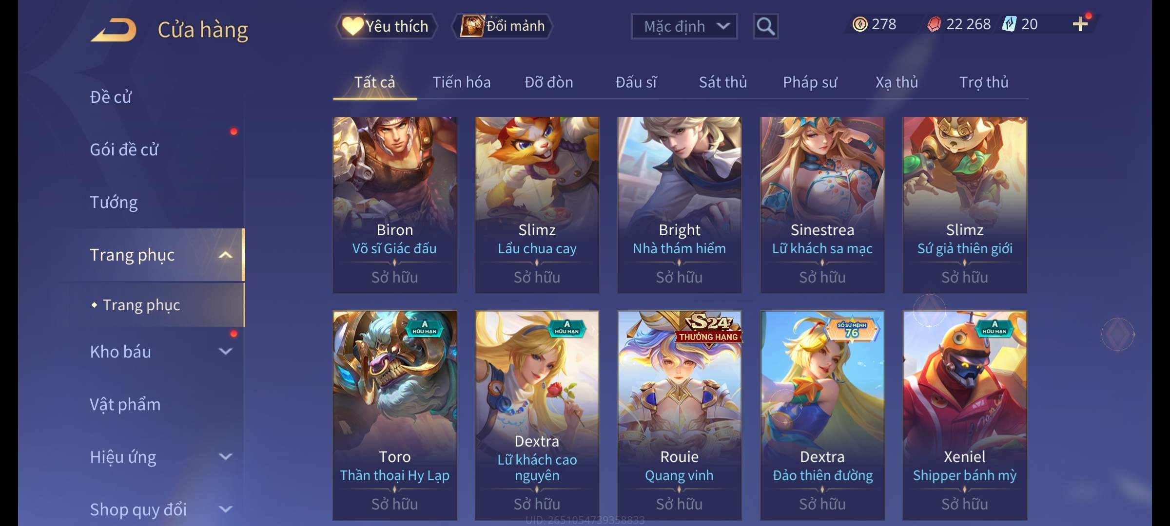This screenshot has width=1170, height=526.
Task: Open the search magnifier icon
Action: click(765, 26)
